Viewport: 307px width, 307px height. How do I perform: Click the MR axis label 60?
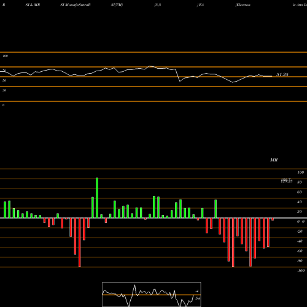tap(300, 192)
